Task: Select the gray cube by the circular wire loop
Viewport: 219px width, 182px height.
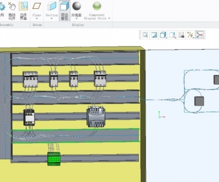Action: pos(199,101)
